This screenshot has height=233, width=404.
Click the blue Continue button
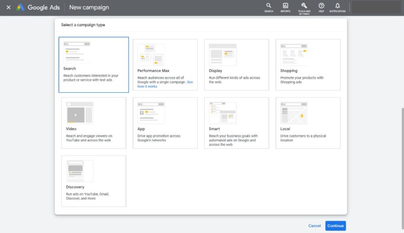coord(336,226)
